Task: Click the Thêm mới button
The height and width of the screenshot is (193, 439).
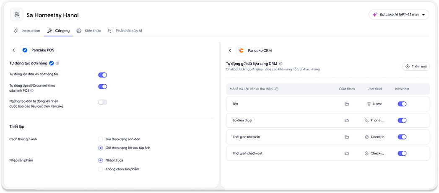Action: pos(416,67)
